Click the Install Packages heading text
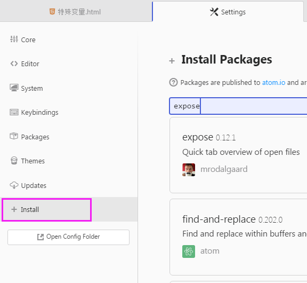The image size is (307, 283). pyautogui.click(x=227, y=60)
